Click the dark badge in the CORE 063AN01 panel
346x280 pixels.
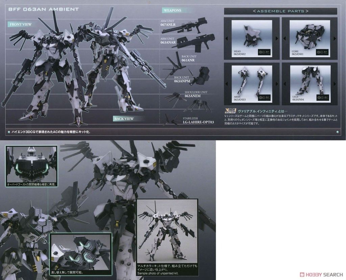(322, 52)
